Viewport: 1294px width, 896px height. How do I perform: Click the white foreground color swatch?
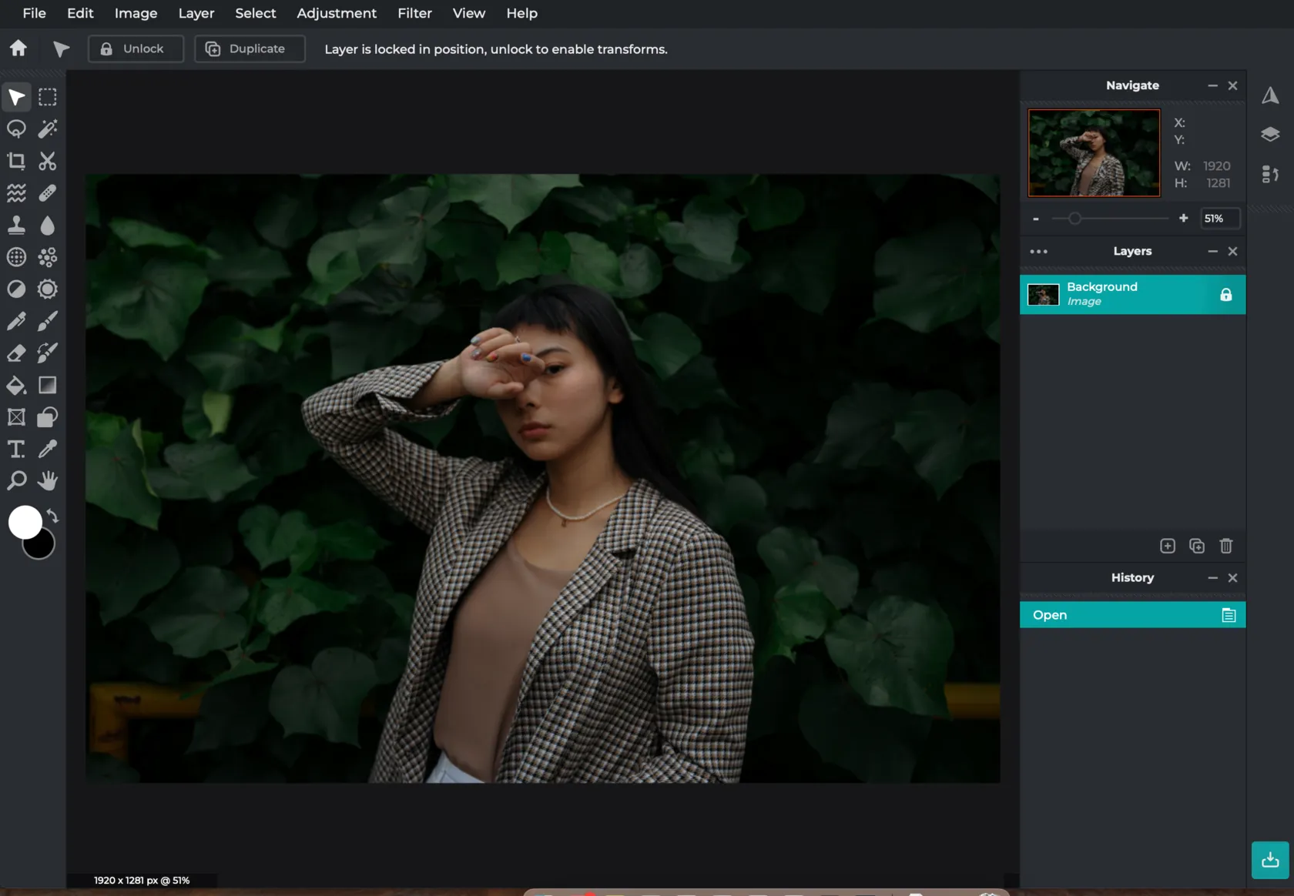pyautogui.click(x=24, y=522)
